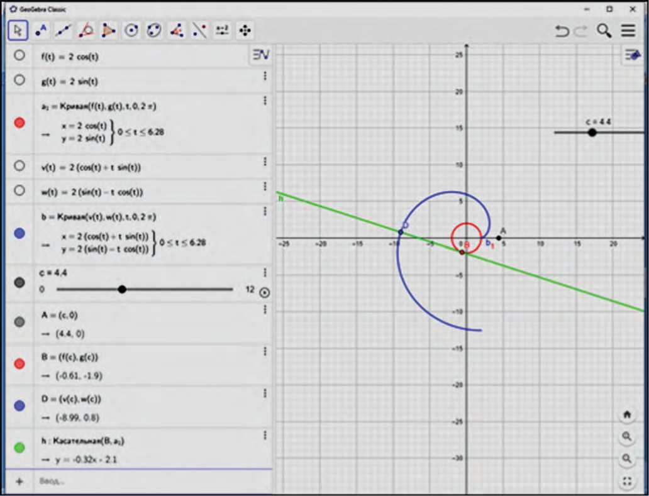The image size is (649, 496).
Task: Open more options for g(t) row
Action: [x=265, y=76]
